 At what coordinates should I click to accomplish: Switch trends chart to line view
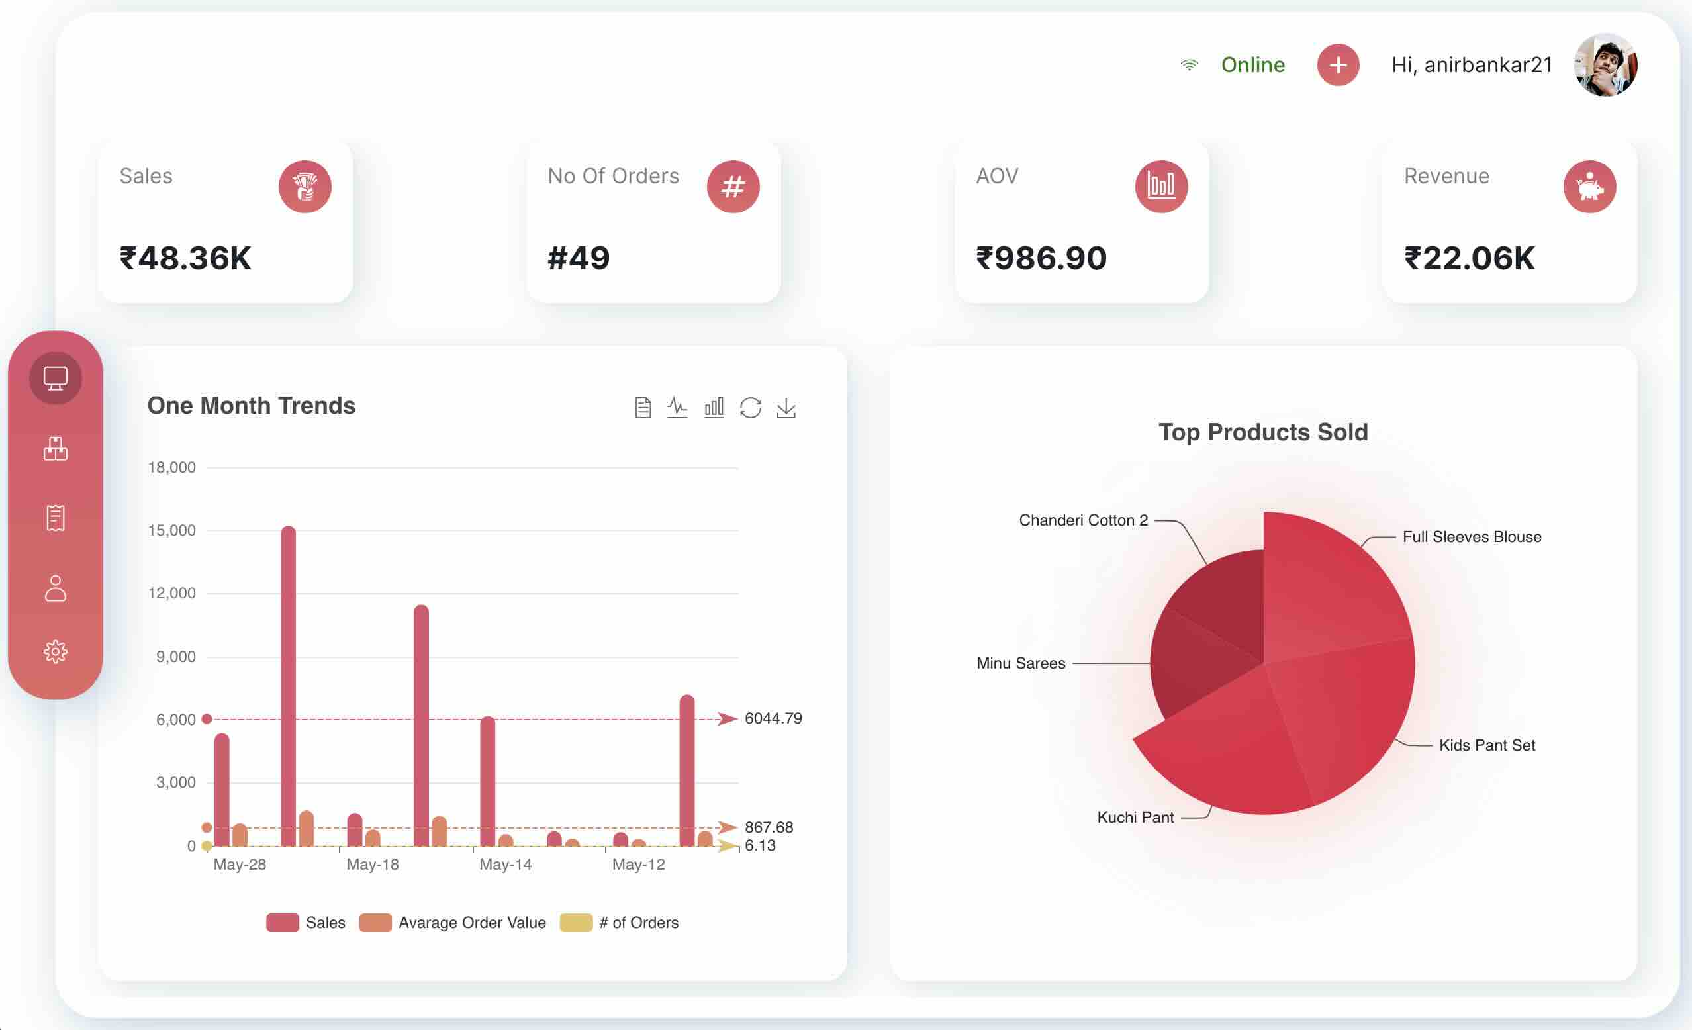click(677, 407)
